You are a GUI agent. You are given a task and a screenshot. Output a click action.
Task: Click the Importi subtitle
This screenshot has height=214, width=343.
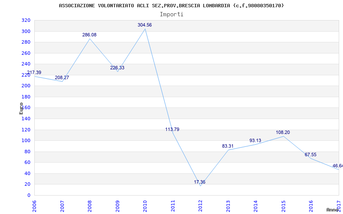[171, 15]
